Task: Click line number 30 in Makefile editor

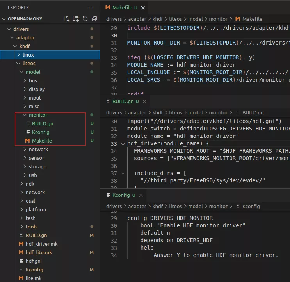Action: [x=114, y=36]
